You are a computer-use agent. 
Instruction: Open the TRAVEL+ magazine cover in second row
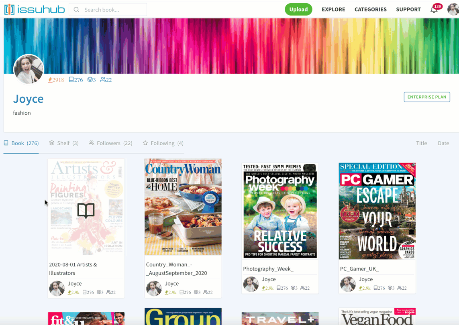[x=280, y=319]
